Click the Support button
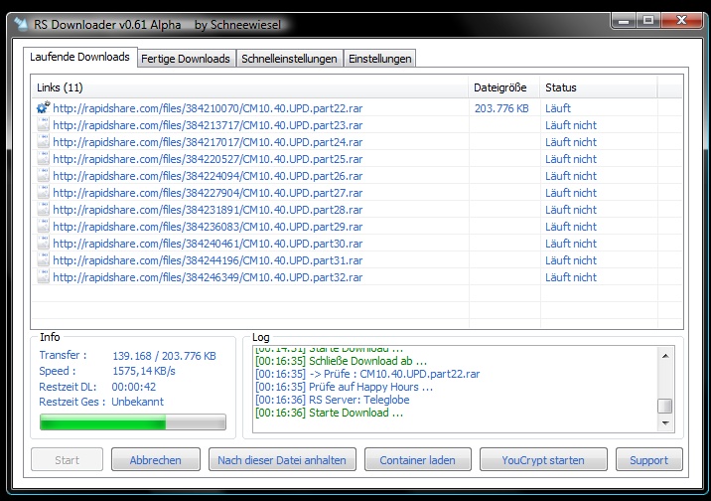The image size is (711, 501). click(648, 459)
